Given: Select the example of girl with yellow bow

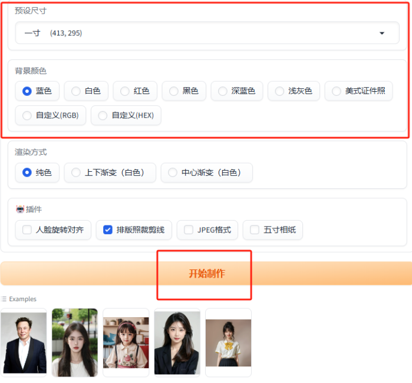Looking at the screenshot, I should tap(228, 342).
